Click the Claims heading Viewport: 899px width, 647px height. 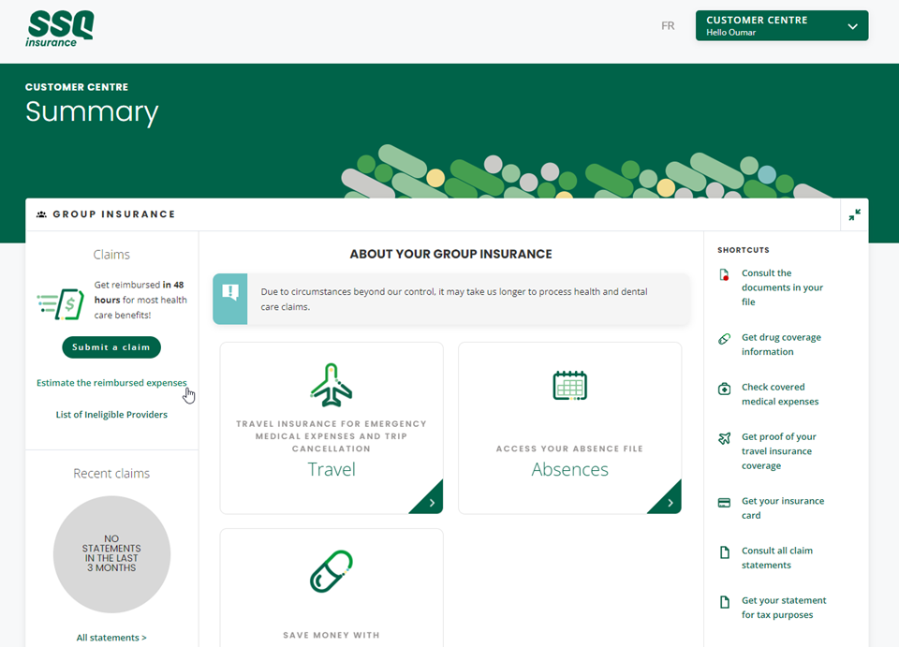pyautogui.click(x=111, y=255)
